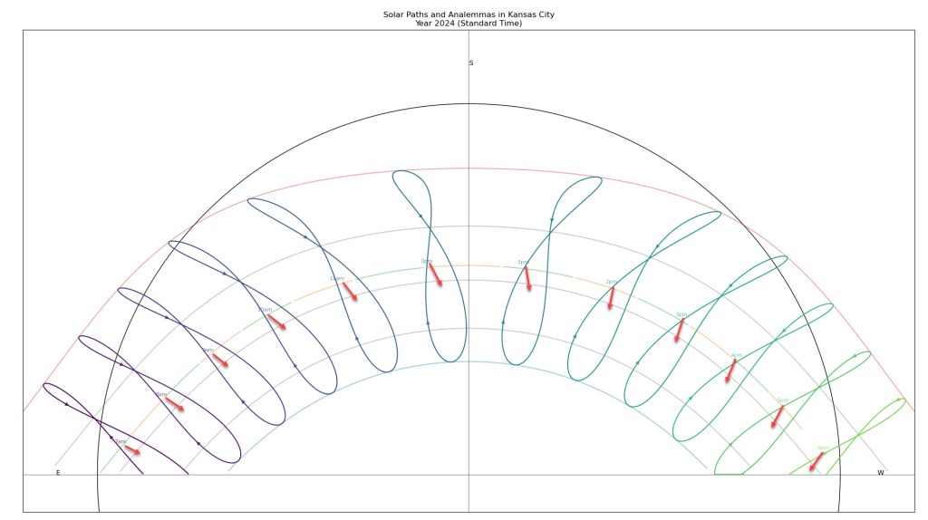Image resolution: width=928 pixels, height=520 pixels.
Task: Click the 'S' south direction label
Action: click(470, 63)
